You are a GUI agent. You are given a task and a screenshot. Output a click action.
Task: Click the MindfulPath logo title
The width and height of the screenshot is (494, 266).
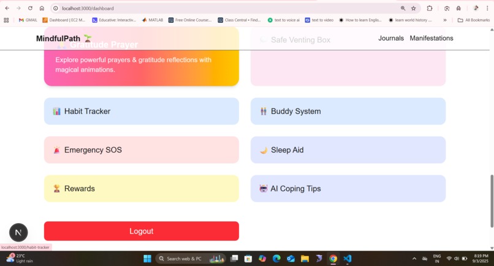click(x=64, y=39)
